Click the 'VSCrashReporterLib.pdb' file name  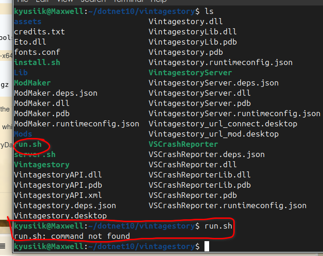[x=199, y=185]
